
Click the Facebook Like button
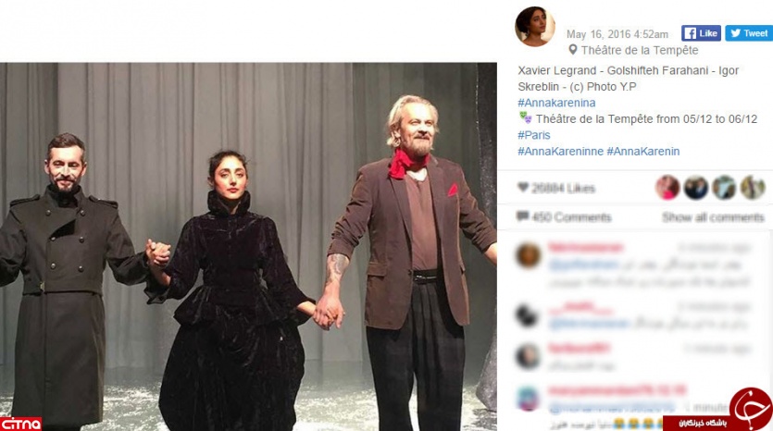701,33
